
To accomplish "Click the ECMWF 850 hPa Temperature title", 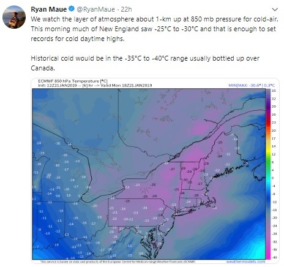I will point(73,81).
